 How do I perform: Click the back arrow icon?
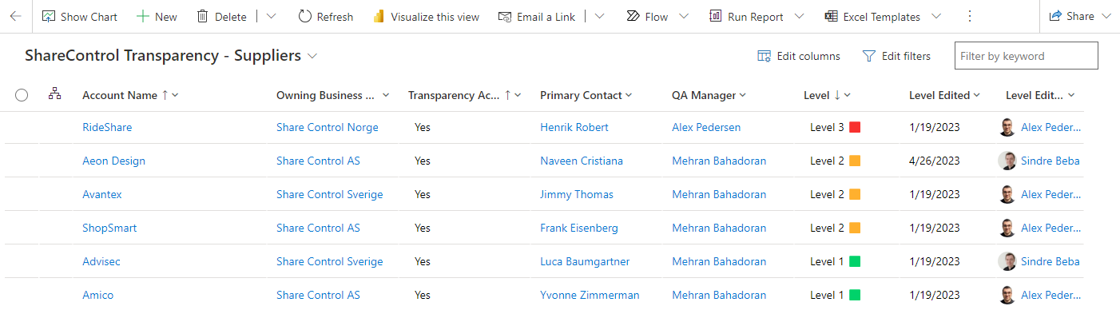pyautogui.click(x=15, y=17)
